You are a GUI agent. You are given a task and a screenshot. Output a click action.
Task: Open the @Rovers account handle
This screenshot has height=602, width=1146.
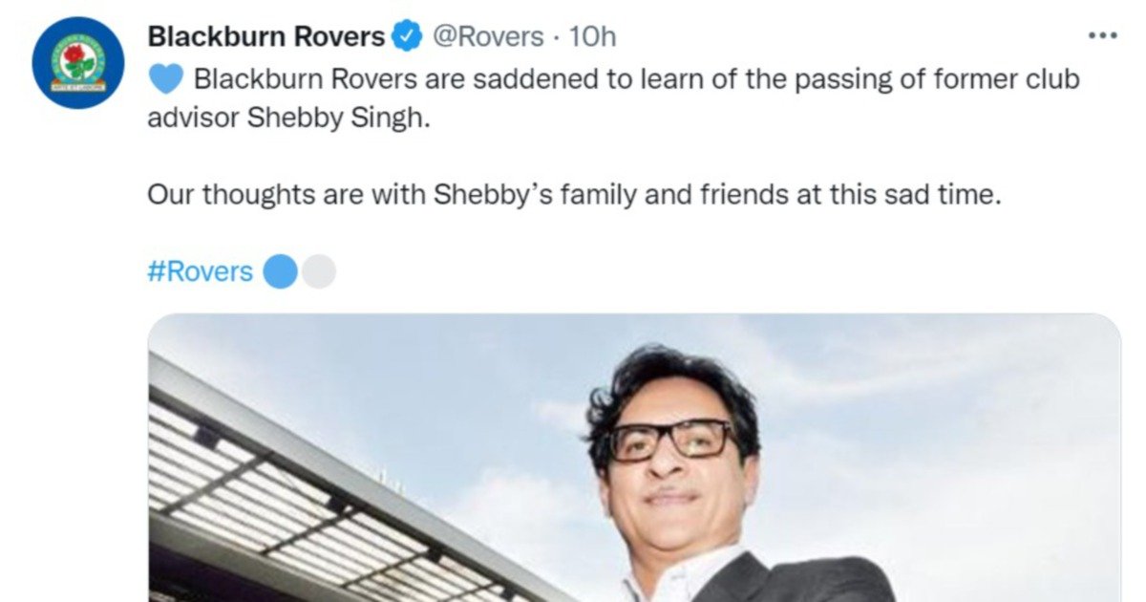coord(487,36)
